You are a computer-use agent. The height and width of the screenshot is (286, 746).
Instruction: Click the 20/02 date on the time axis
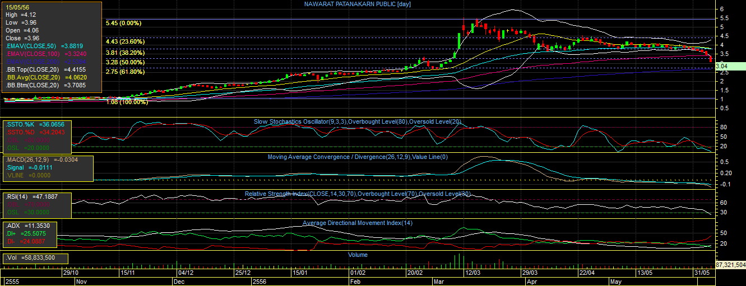coord(415,273)
